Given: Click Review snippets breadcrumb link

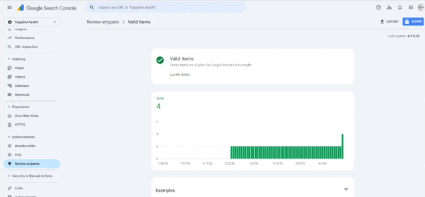Looking at the screenshot, I should (x=103, y=22).
